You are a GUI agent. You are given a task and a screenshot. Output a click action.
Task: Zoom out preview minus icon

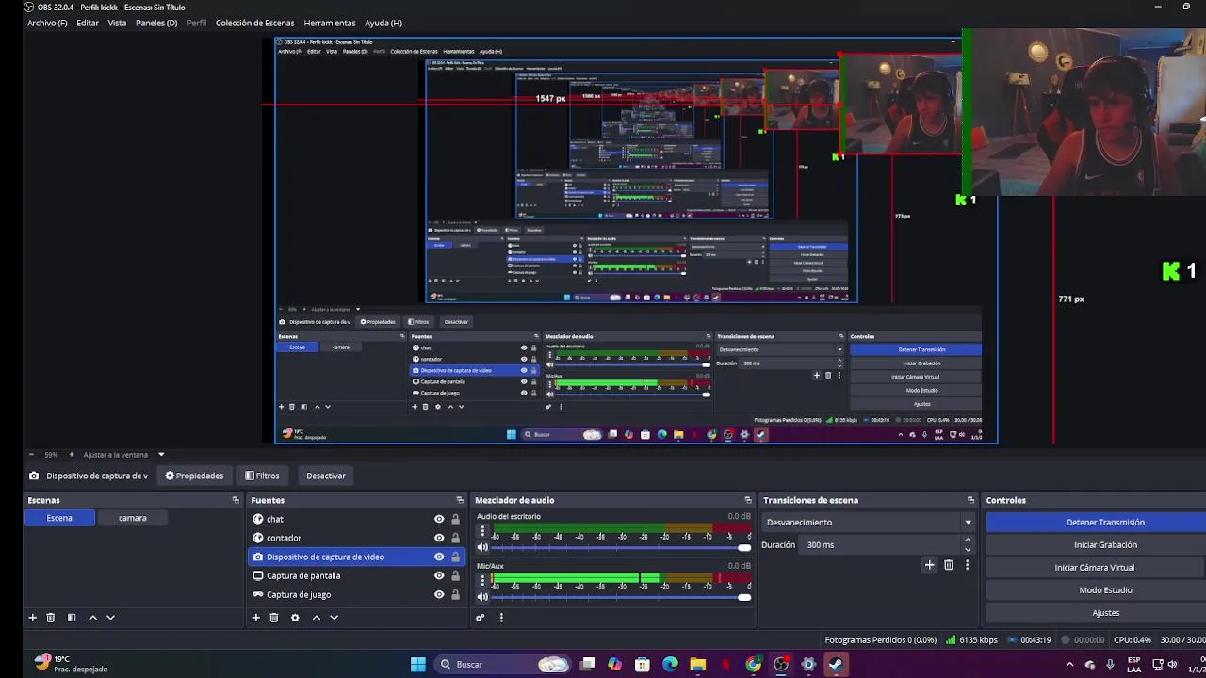(32, 455)
